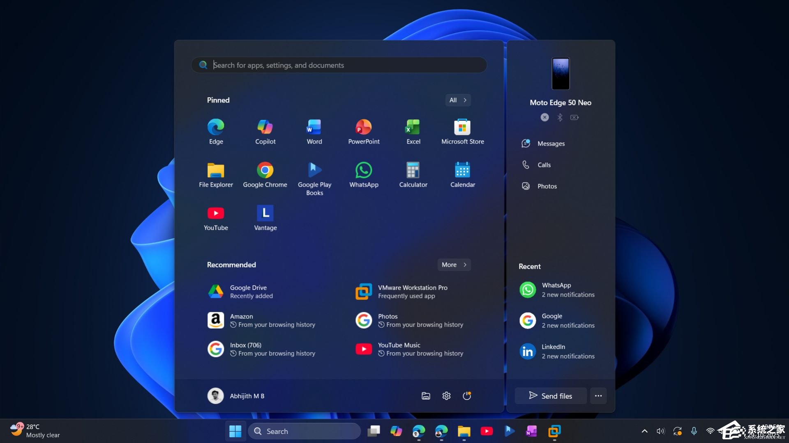Image resolution: width=789 pixels, height=443 pixels.
Task: Expand More recommended items
Action: (x=454, y=265)
